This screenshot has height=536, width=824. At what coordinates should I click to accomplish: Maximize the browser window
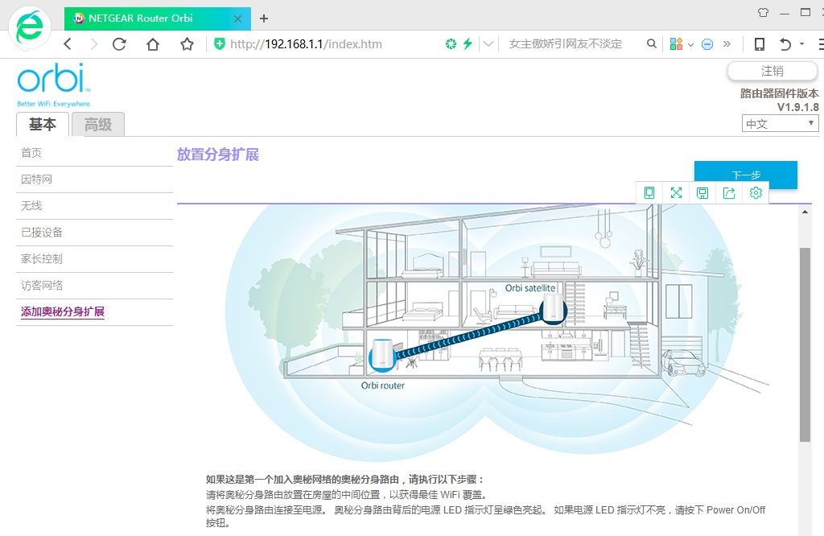click(x=805, y=12)
